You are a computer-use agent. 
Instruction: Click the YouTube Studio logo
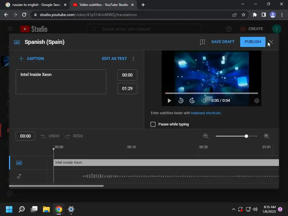click(x=34, y=29)
